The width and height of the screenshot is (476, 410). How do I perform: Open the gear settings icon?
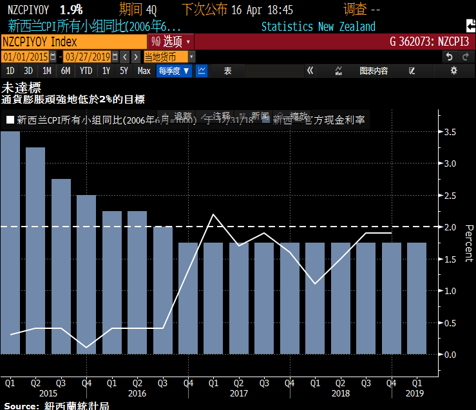453,71
